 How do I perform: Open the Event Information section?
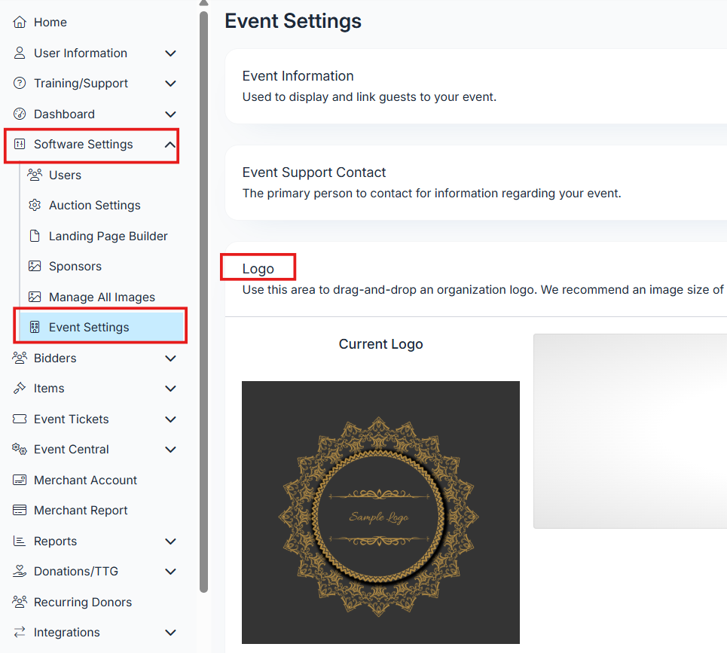click(298, 76)
